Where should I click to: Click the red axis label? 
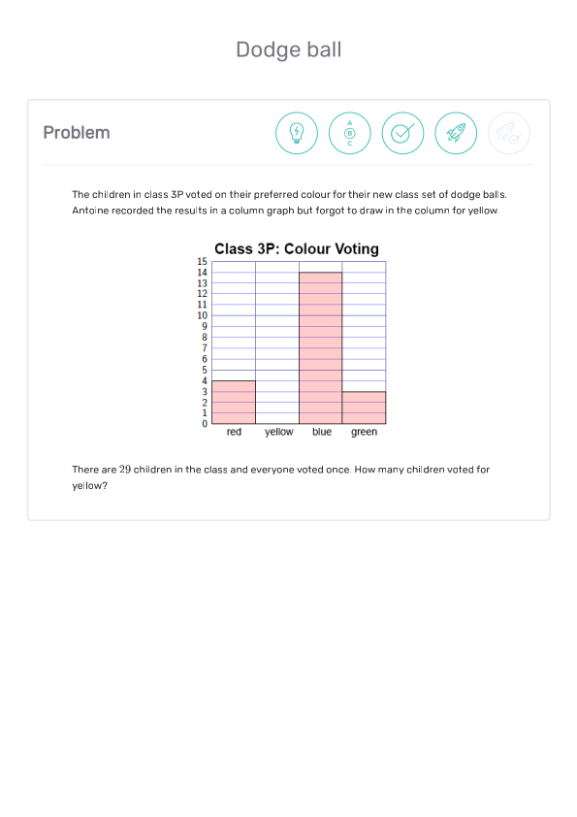coord(234,432)
